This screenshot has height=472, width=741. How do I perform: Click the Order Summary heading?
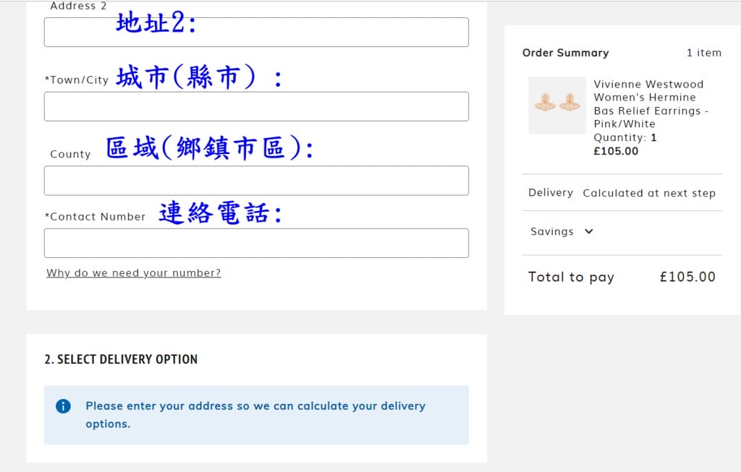pos(565,53)
